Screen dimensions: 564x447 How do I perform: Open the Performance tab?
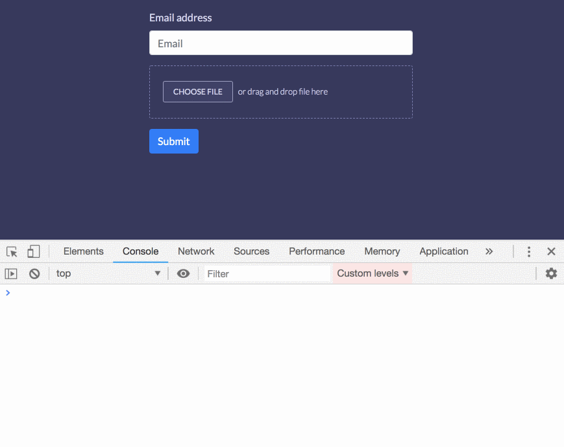pos(317,251)
